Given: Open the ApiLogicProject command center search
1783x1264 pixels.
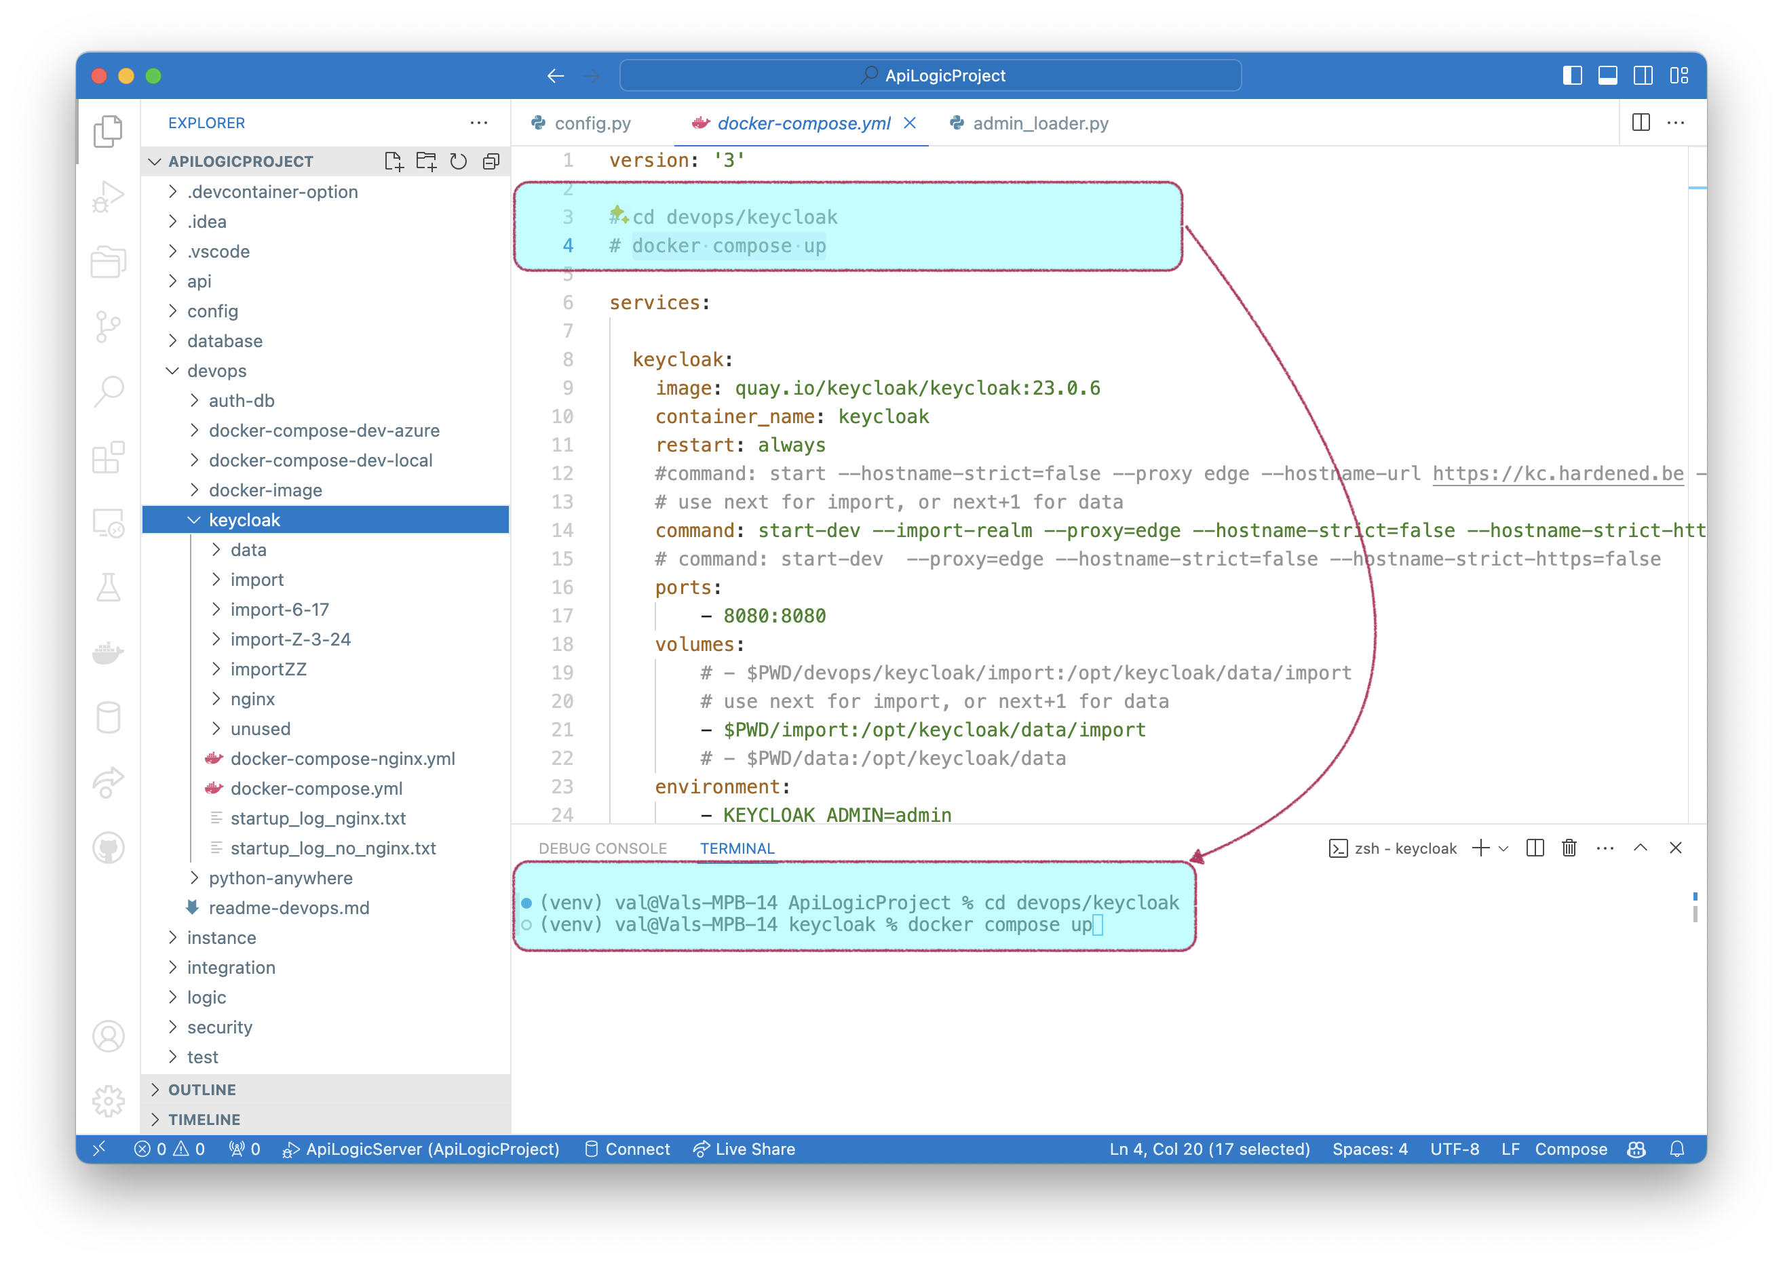Looking at the screenshot, I should click(930, 75).
